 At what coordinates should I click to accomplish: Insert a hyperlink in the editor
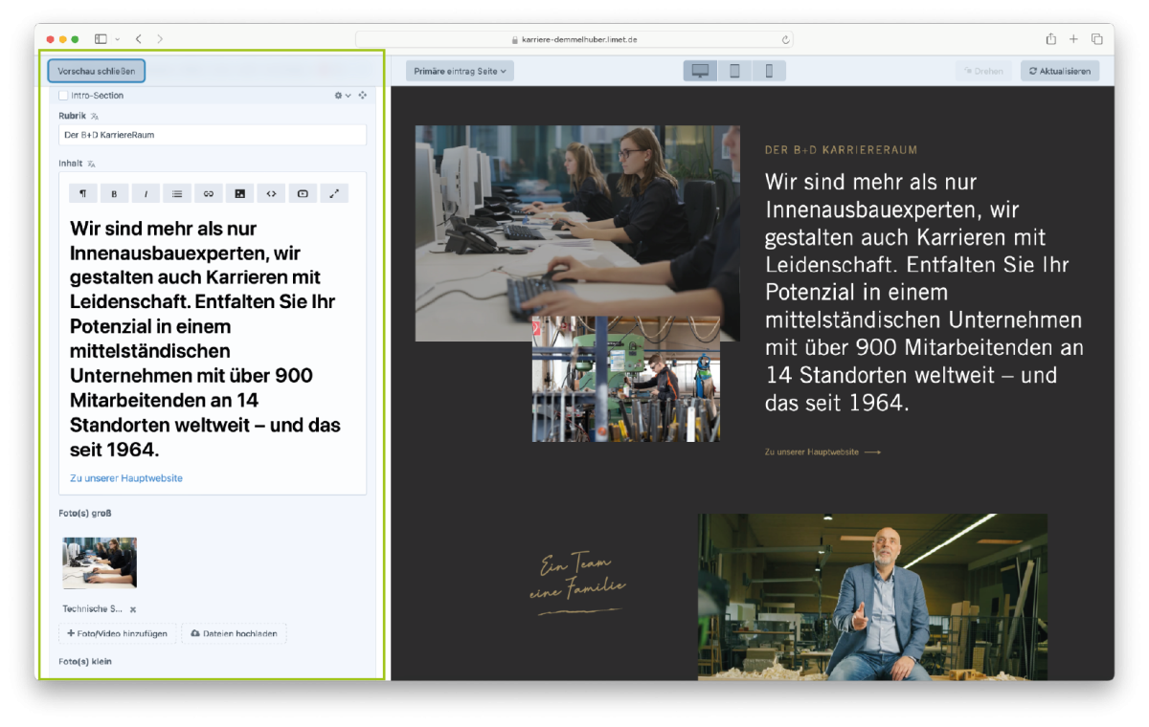point(208,193)
